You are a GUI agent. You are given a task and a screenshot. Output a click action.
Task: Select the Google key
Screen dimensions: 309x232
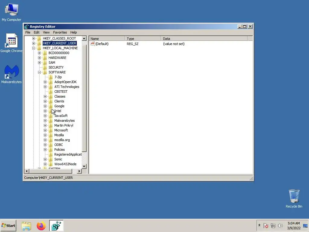point(59,106)
